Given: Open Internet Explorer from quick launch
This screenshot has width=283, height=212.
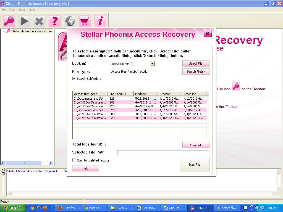Looking at the screenshot, I should [39, 208].
